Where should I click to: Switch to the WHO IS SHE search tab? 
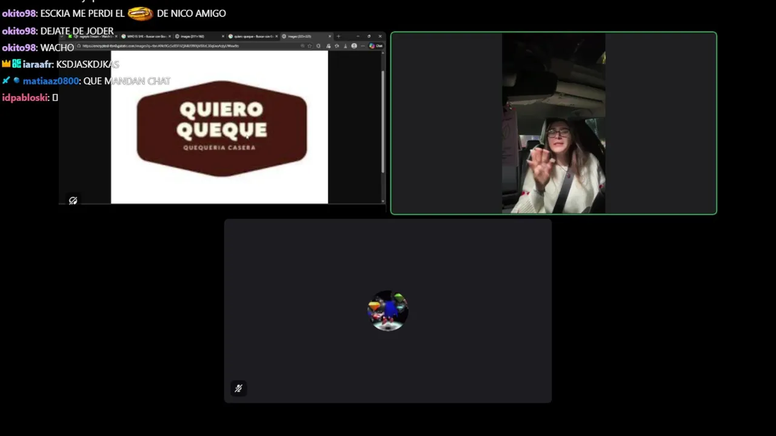(x=147, y=36)
